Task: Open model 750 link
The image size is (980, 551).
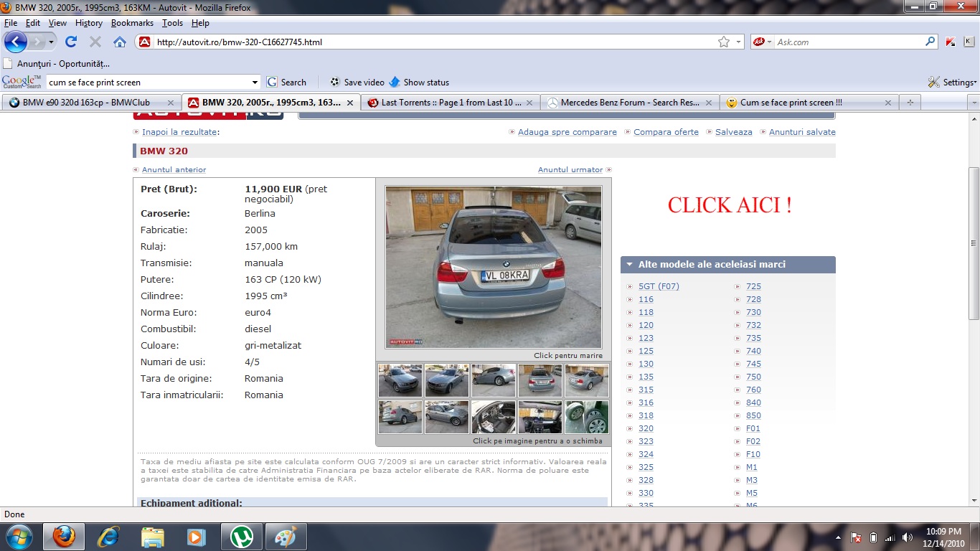Action: (x=753, y=377)
